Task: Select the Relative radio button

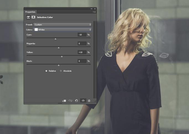Action: [46, 71]
